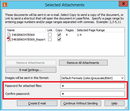The height and width of the screenshot is (111, 130).
Task: Click the resize grip at dialog corner
Action: (x=126, y=108)
